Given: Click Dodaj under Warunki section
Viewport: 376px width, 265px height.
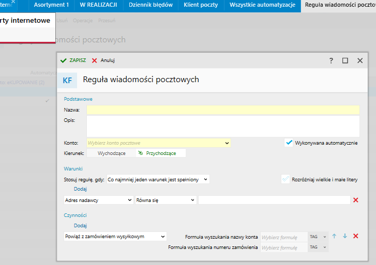Looking at the screenshot, I should tap(80, 189).
